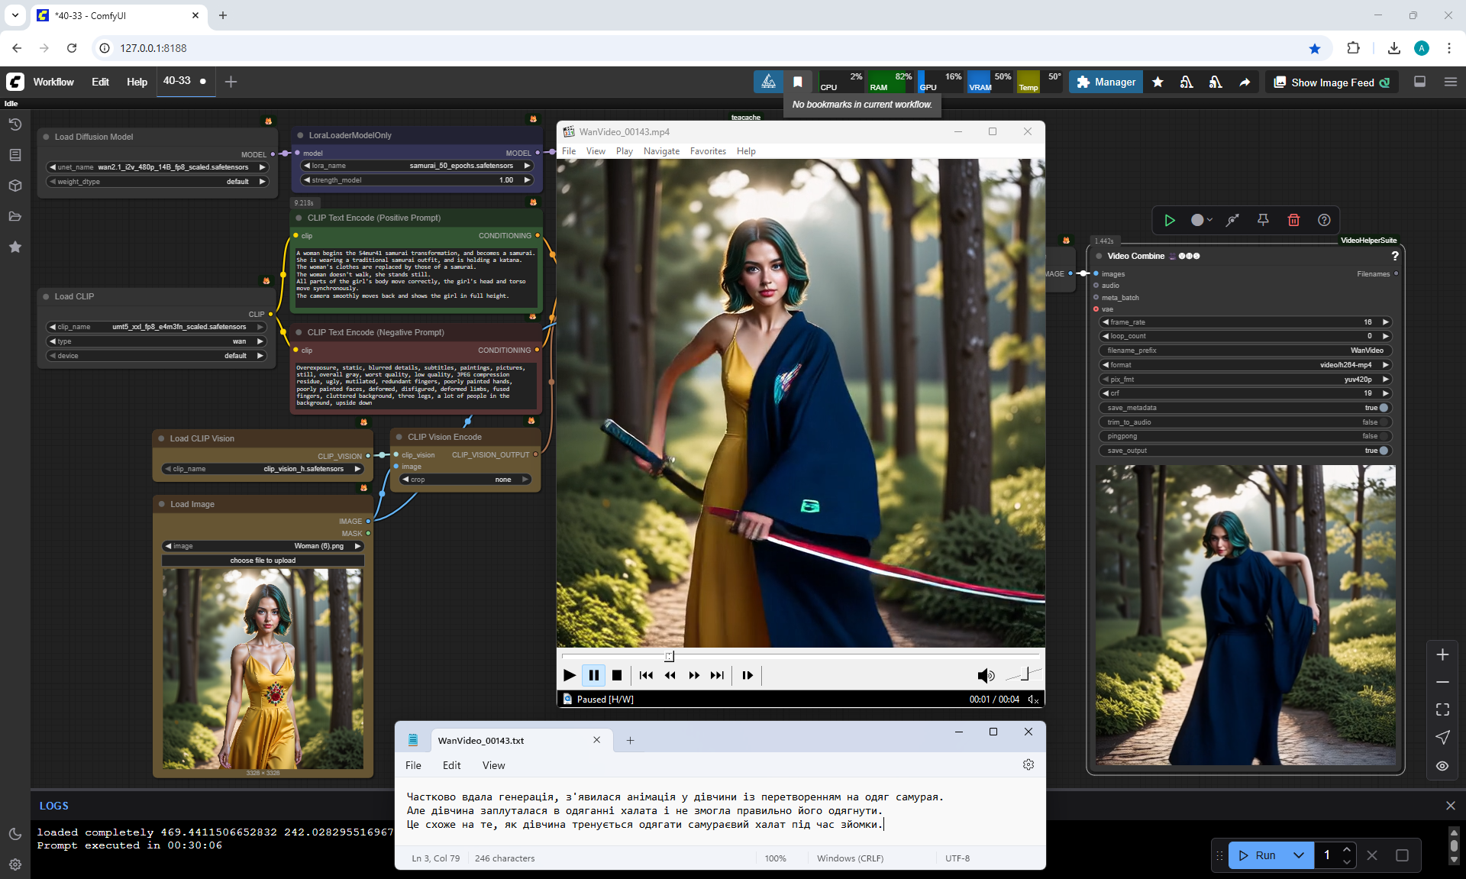Toggle save_metadata switch in Video Combine
The height and width of the screenshot is (879, 1466).
coord(1383,408)
